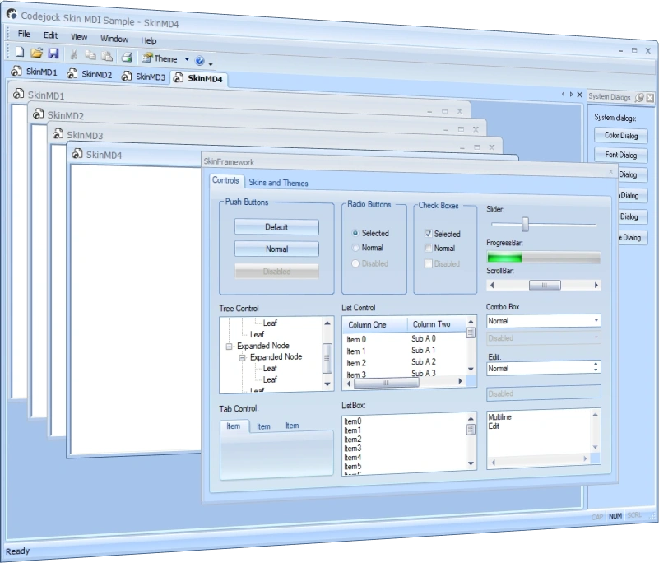
Task: Open the File menu
Action: point(24,34)
